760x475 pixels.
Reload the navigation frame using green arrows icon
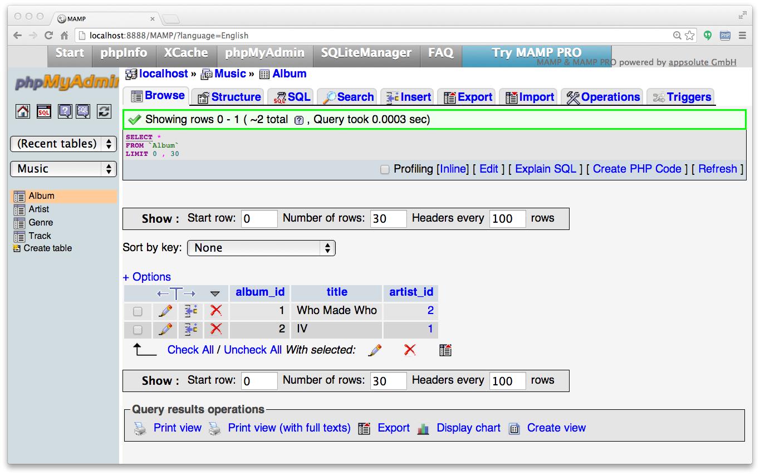pyautogui.click(x=104, y=111)
